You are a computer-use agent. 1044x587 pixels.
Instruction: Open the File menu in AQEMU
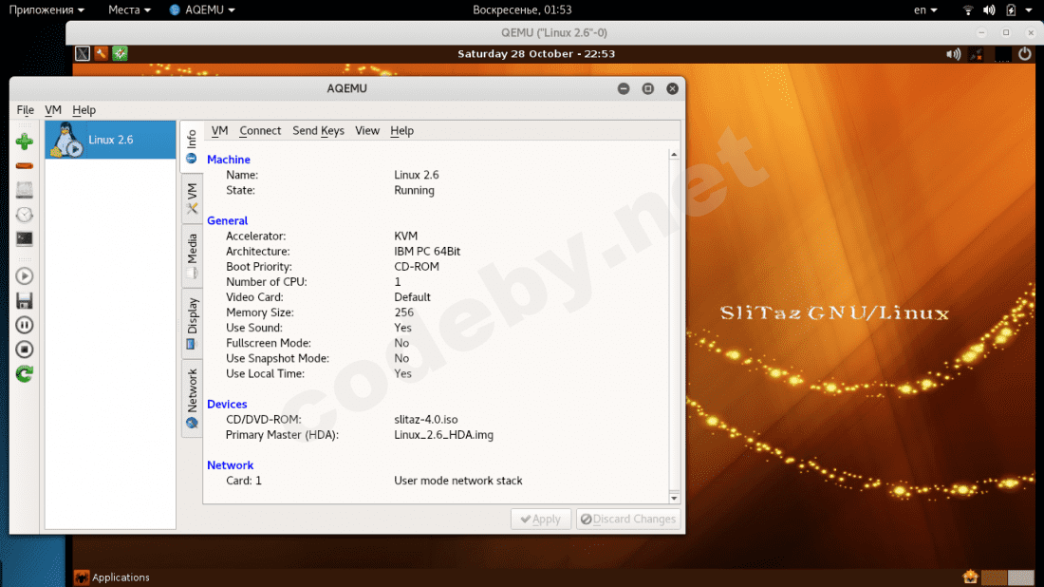26,110
